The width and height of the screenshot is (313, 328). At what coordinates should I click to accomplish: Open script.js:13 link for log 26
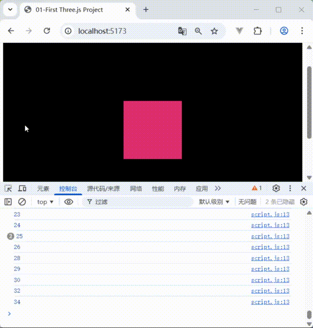point(270,247)
